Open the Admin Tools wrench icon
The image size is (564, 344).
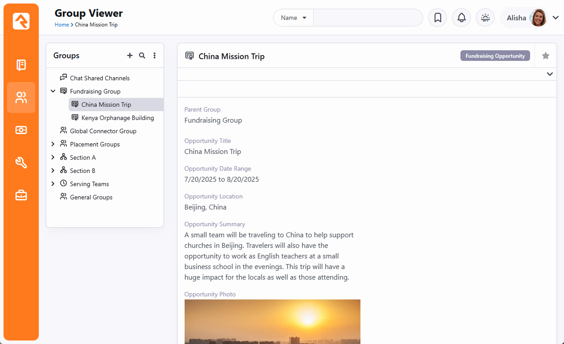point(21,162)
